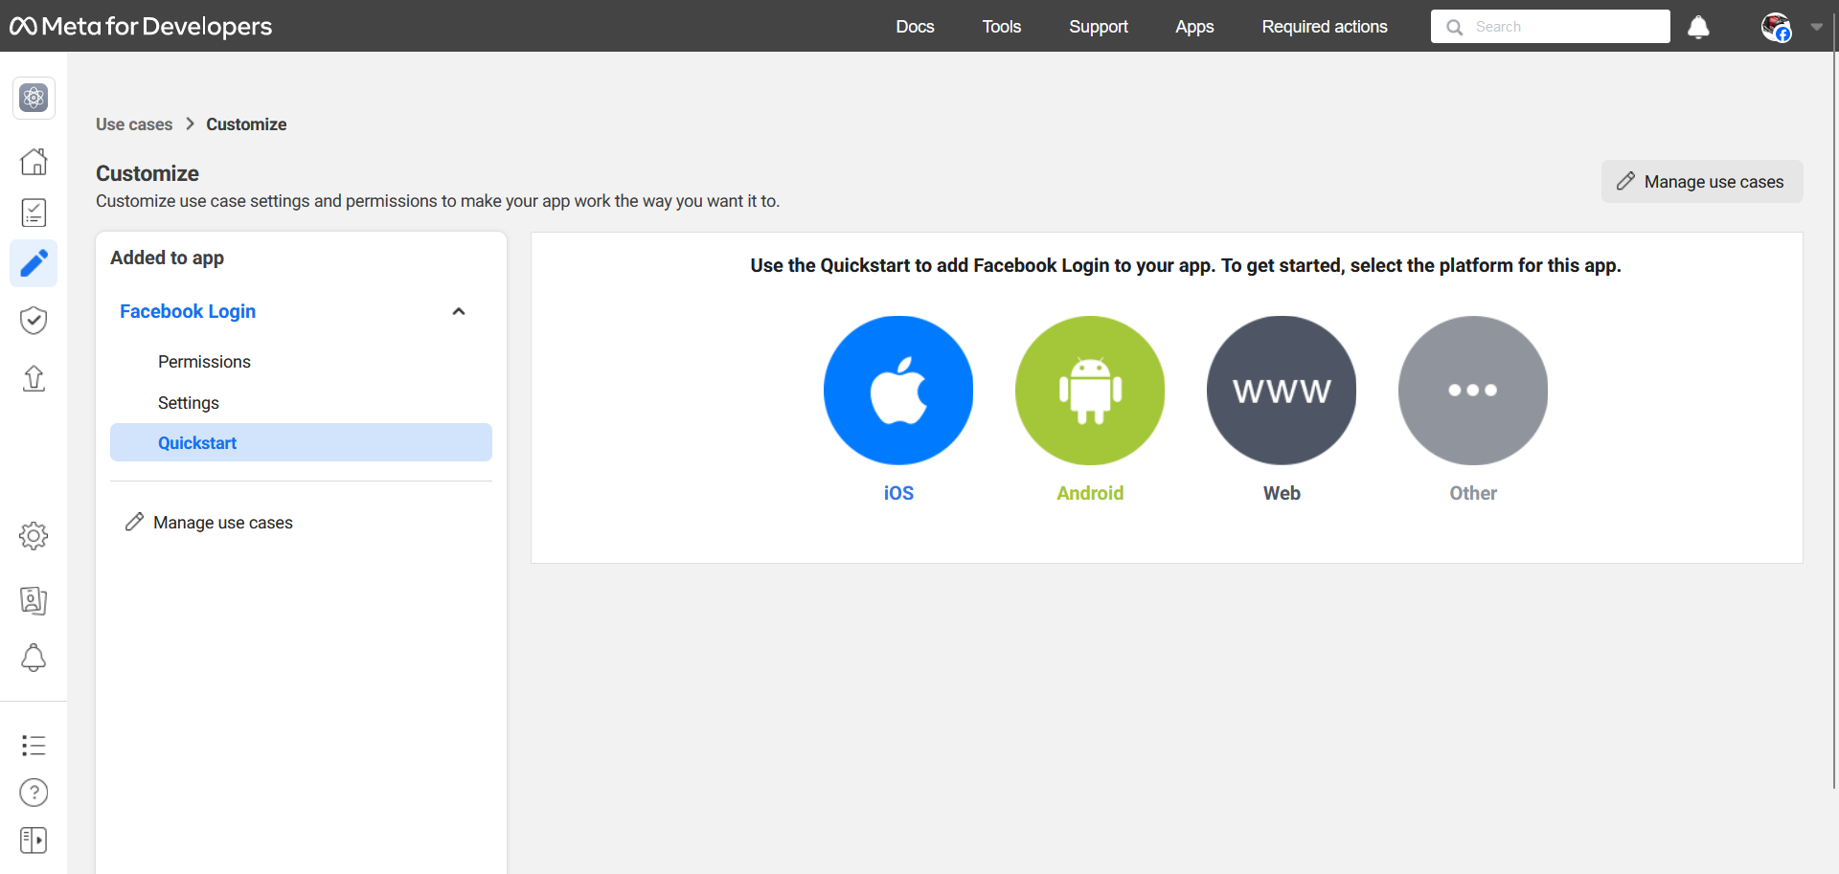Open the gear settings sidebar icon
The image size is (1839, 874).
pos(34,536)
